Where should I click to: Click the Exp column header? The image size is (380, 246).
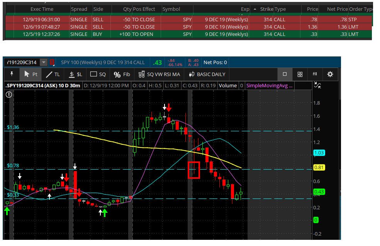[245, 9]
